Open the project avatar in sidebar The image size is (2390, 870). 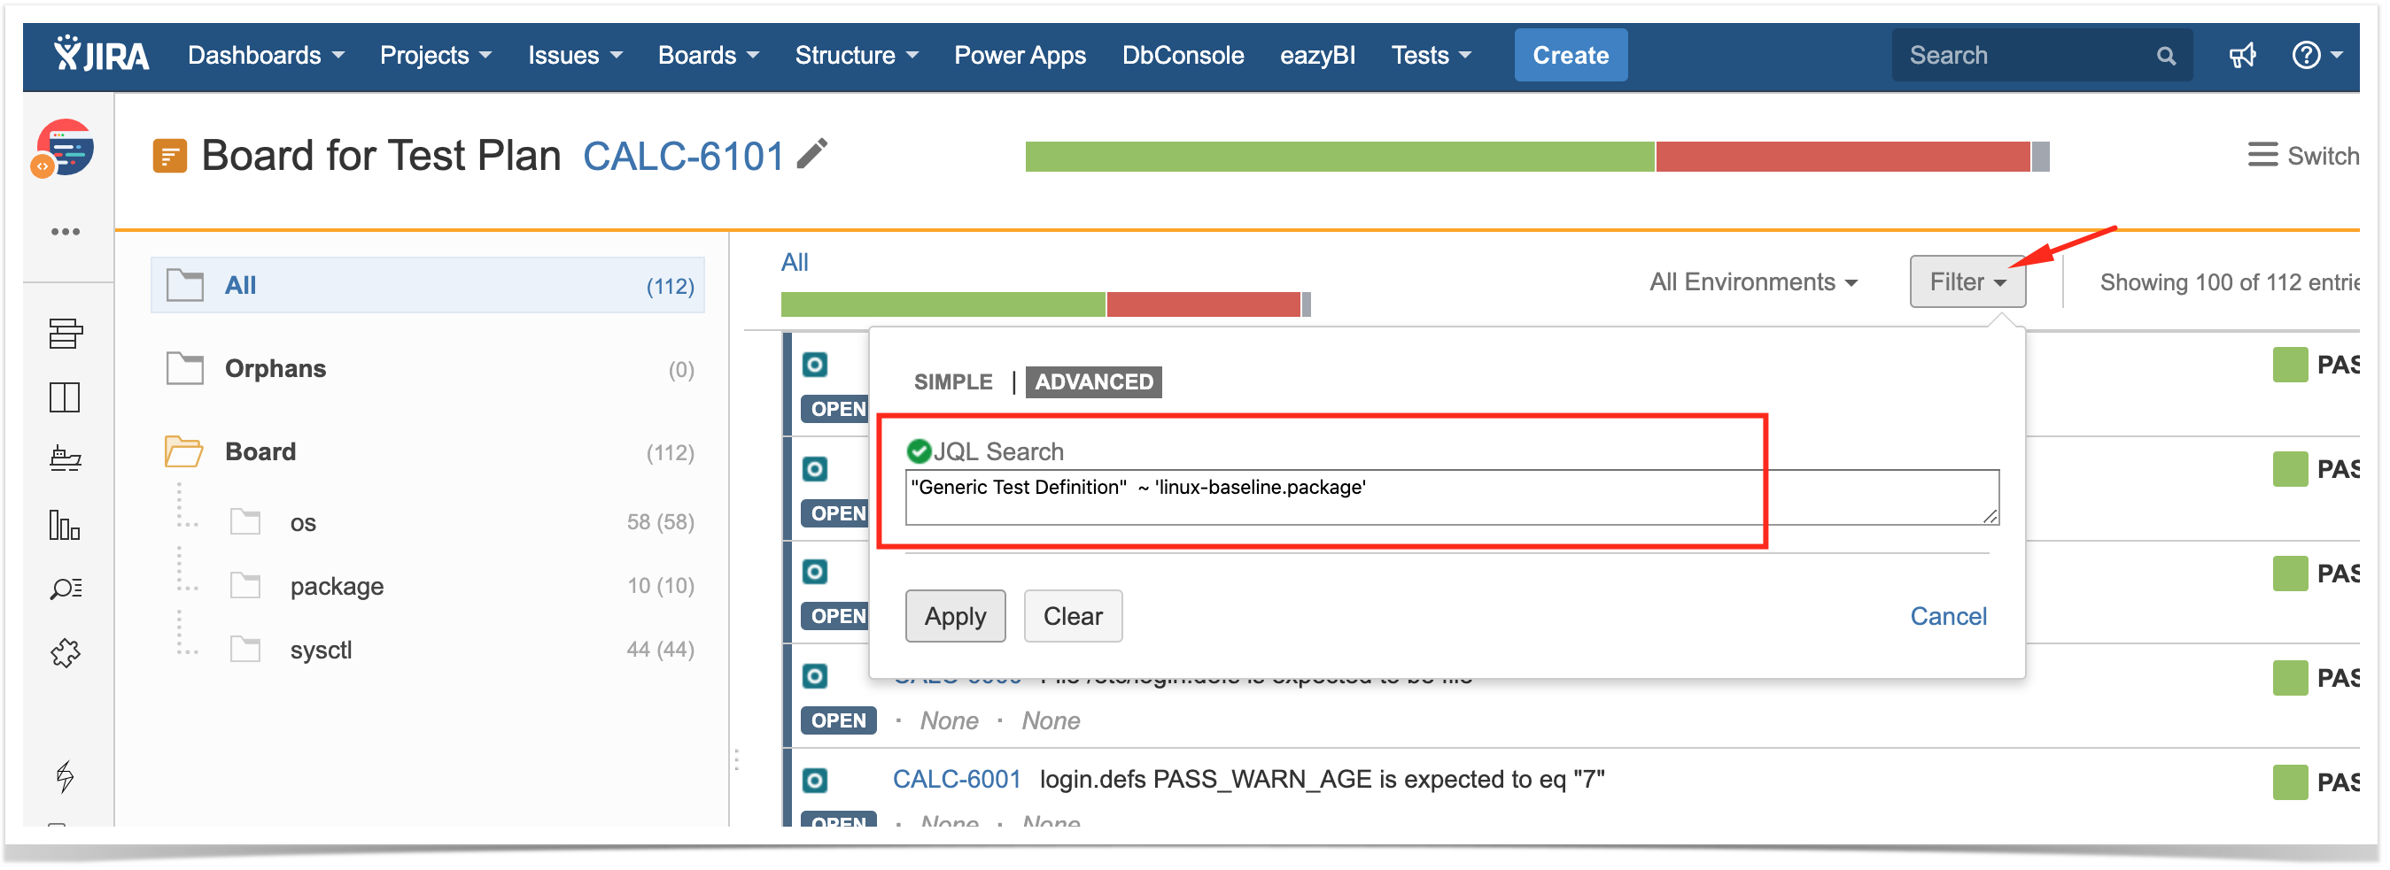(64, 148)
